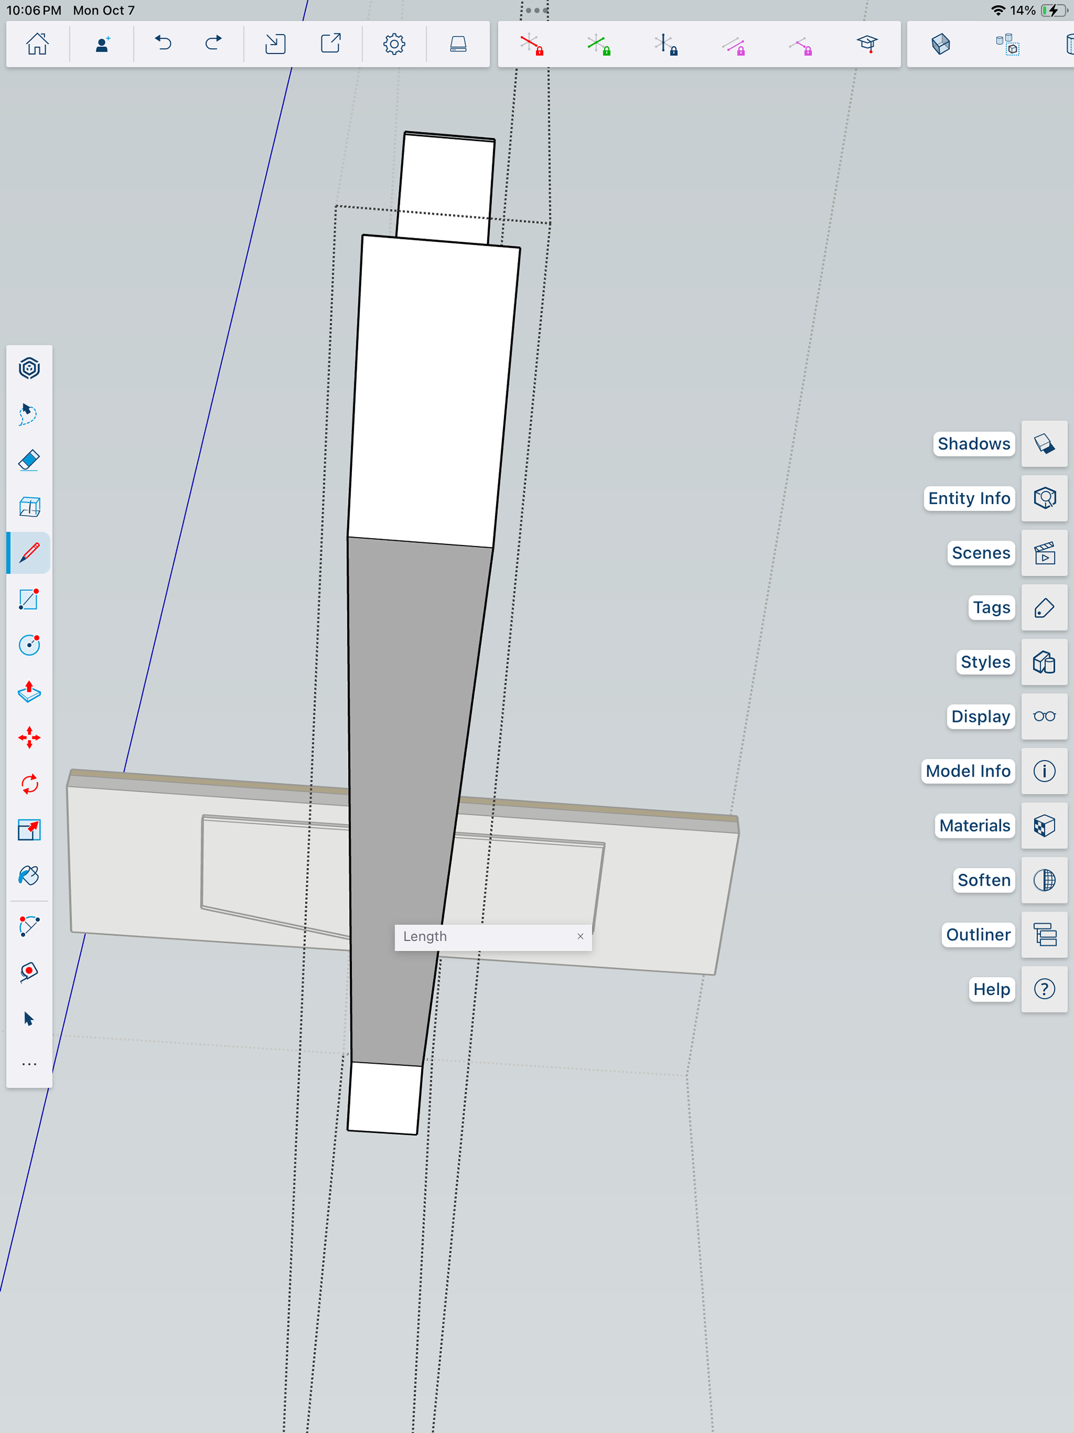Open the Outliner panel
1074x1433 pixels.
[x=1044, y=935]
